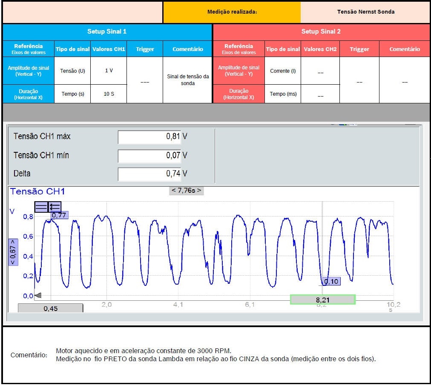The image size is (431, 385).
Task: Click the 0,45 time cursor handle
Action: (x=50, y=308)
